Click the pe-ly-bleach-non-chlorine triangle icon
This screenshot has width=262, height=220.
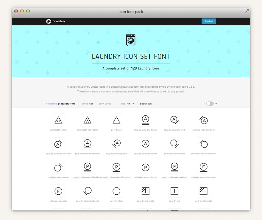87,120
